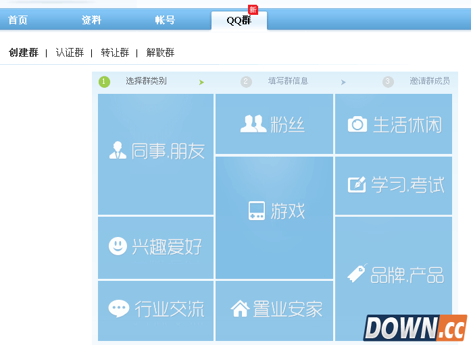Click the price tag icon on 品牌.产品 tile
471x345 pixels.
click(357, 273)
